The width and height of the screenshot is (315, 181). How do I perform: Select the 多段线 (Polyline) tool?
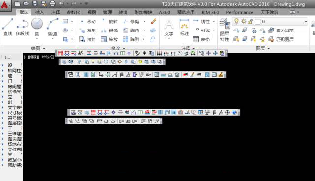click(22, 27)
